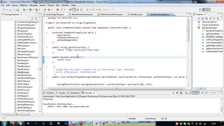The height and width of the screenshot is (126, 224).
Task: Maximize the editor area
Action: [190, 14]
